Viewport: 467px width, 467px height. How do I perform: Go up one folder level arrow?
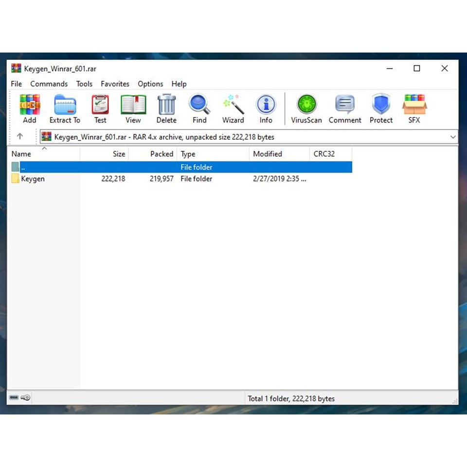tap(20, 137)
